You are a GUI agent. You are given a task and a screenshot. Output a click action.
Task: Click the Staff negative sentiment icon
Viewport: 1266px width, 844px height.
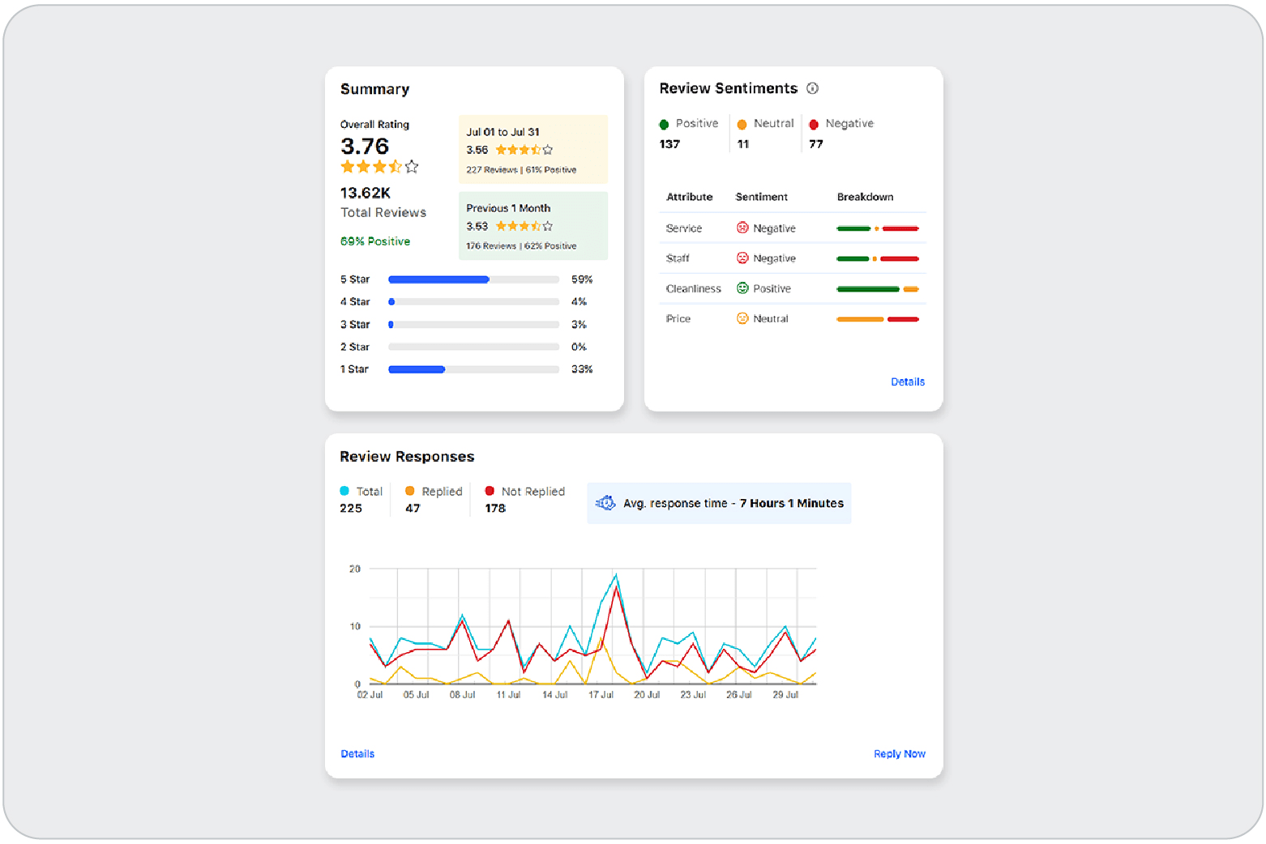(742, 258)
